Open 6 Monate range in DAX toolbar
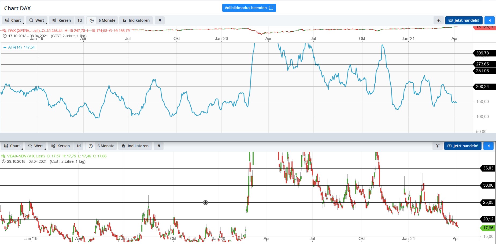Viewport: 496px width, 244px height. (107, 20)
